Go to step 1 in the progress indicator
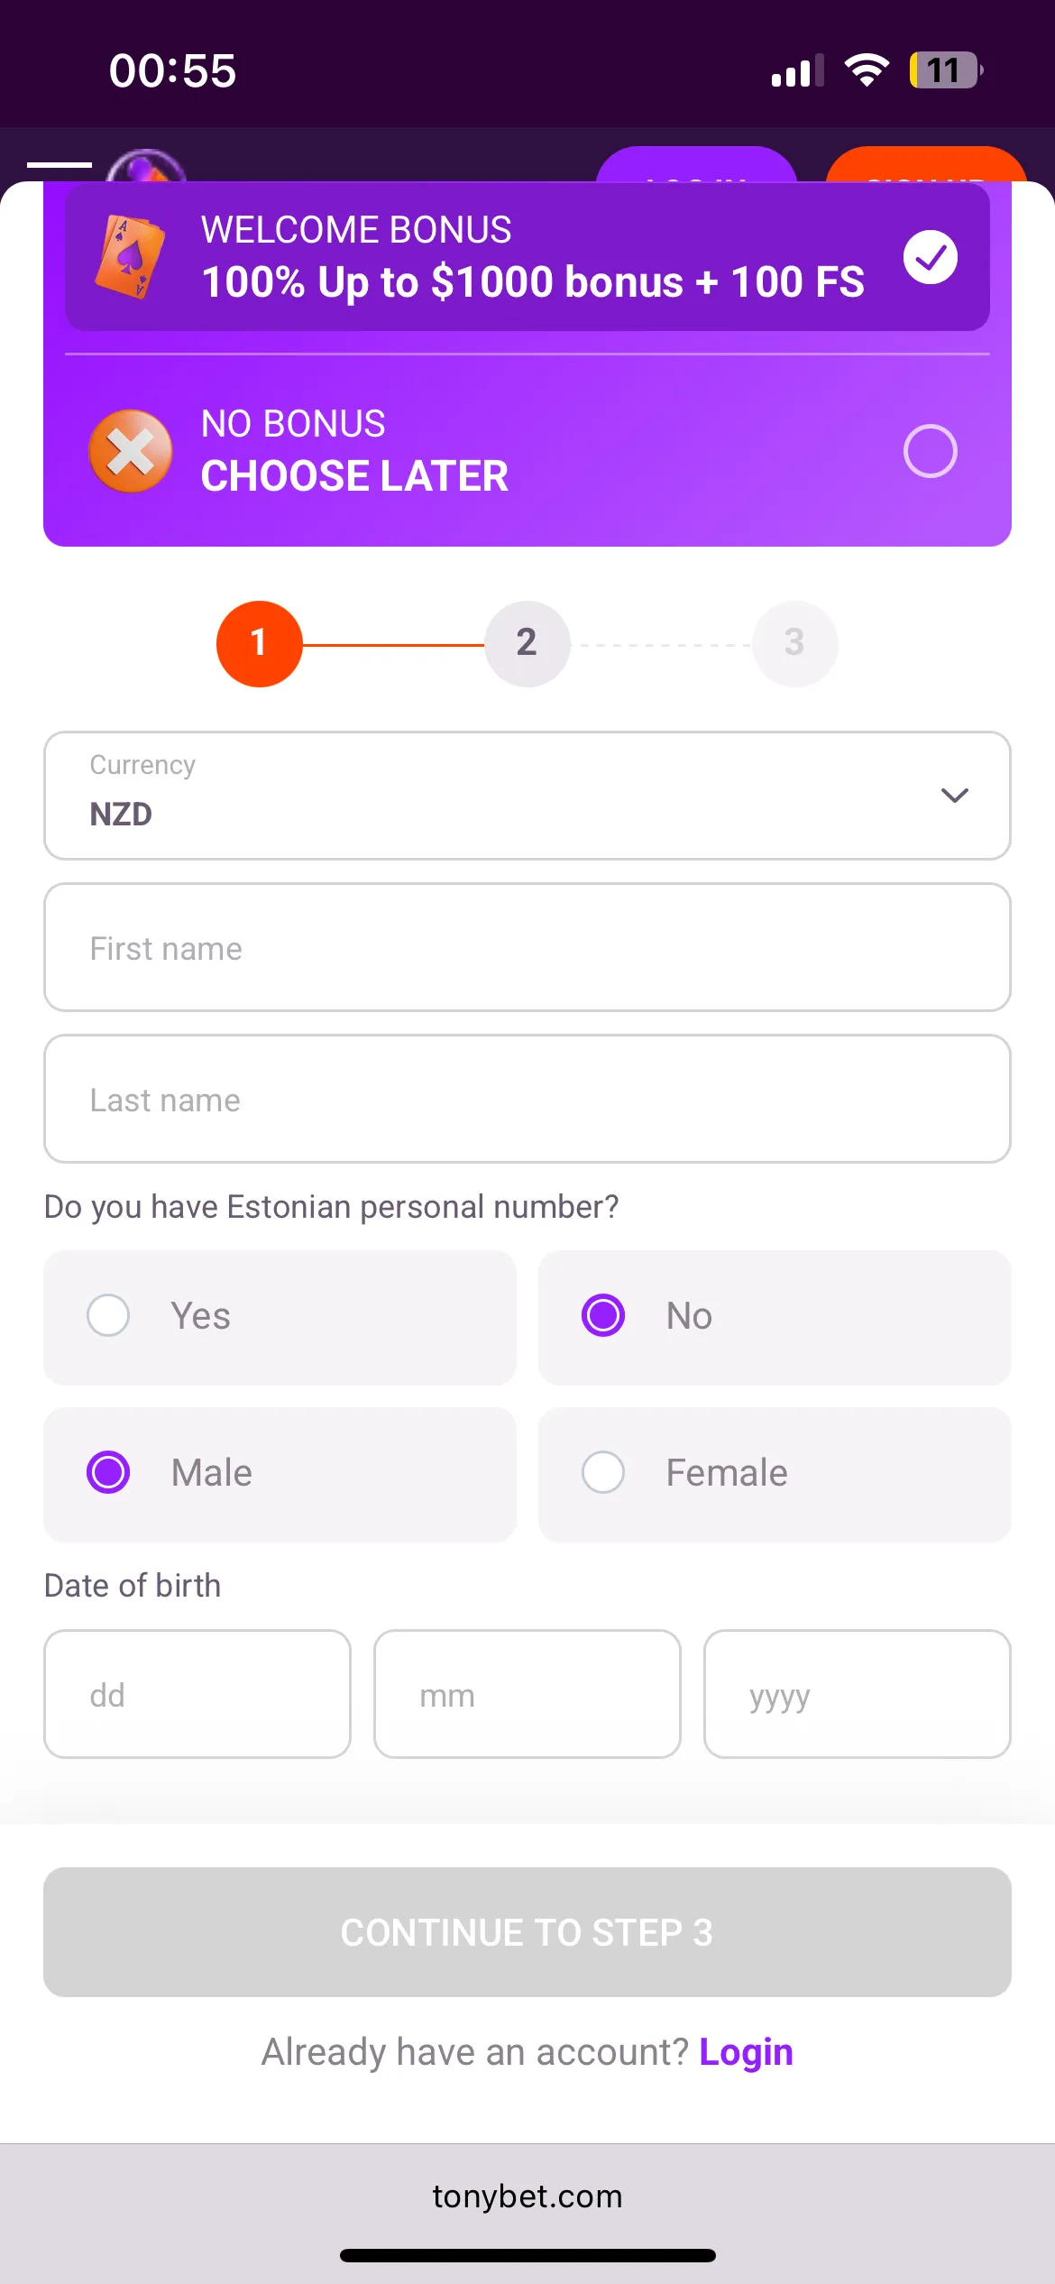The height and width of the screenshot is (2284, 1055). click(x=259, y=643)
